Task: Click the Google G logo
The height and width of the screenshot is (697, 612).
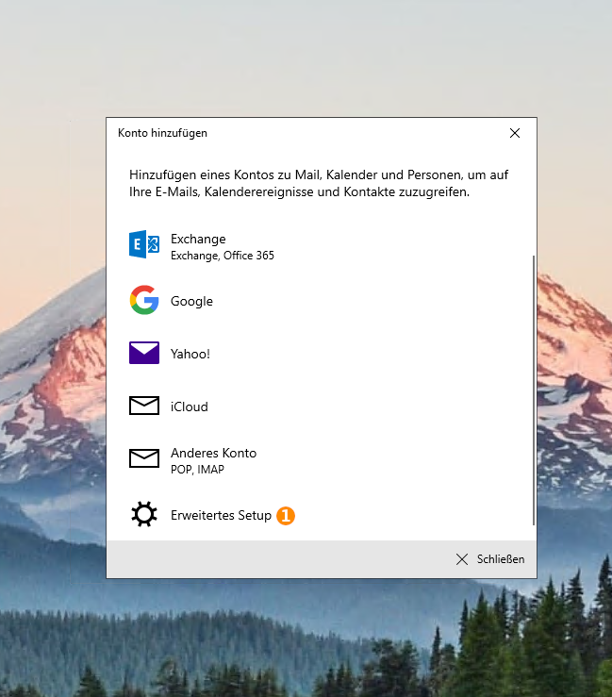Action: click(144, 300)
